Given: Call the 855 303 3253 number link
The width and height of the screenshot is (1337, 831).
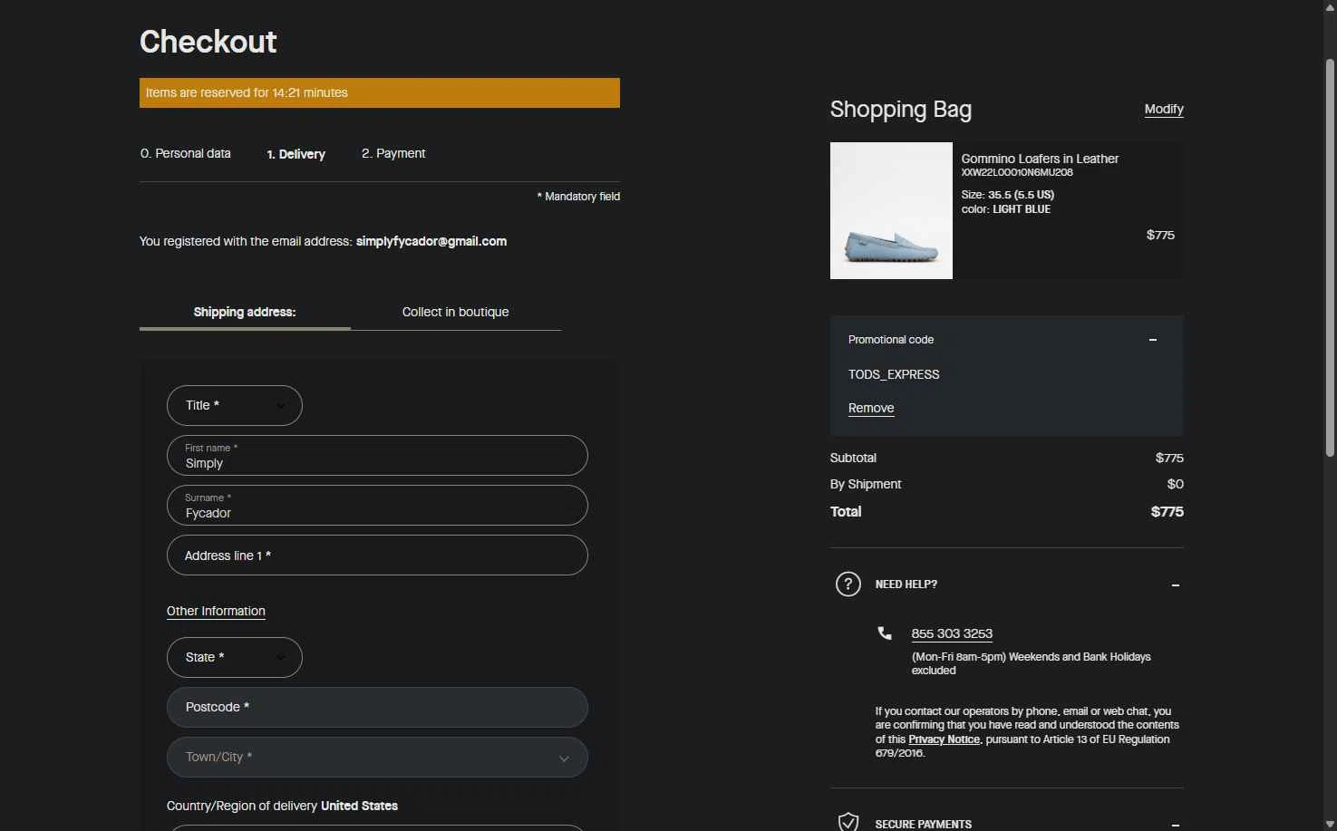Looking at the screenshot, I should pyautogui.click(x=952, y=633).
